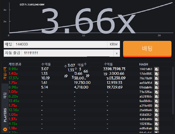Open settings with the orange gear icon
The width and height of the screenshot is (175, 134).
click(5, 129)
